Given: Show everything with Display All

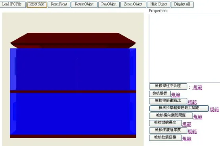Looking at the screenshot, I should pos(182,4).
